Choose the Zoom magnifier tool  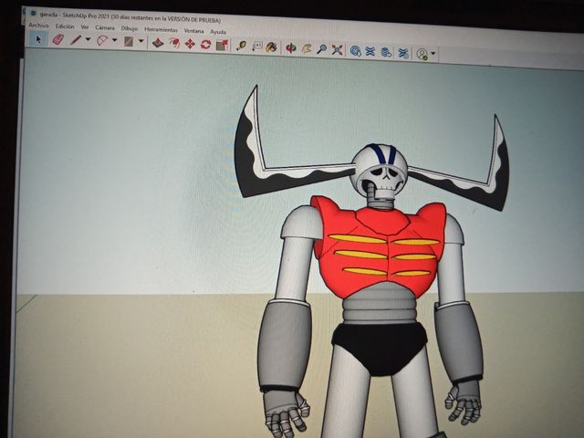pos(321,49)
